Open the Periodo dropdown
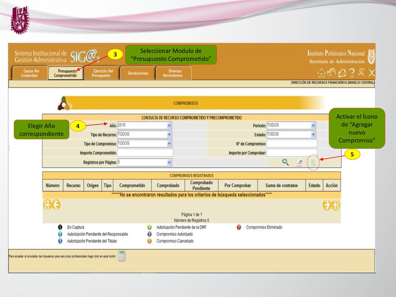This screenshot has width=396, height=297. point(291,125)
